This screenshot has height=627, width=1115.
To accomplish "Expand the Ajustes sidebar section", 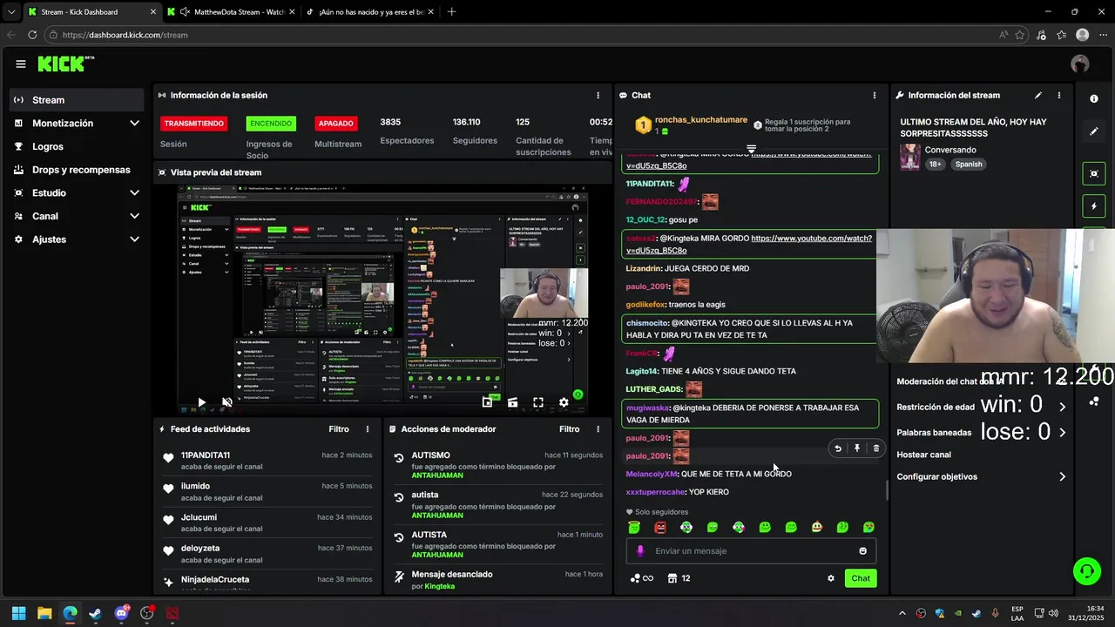I will 78,239.
